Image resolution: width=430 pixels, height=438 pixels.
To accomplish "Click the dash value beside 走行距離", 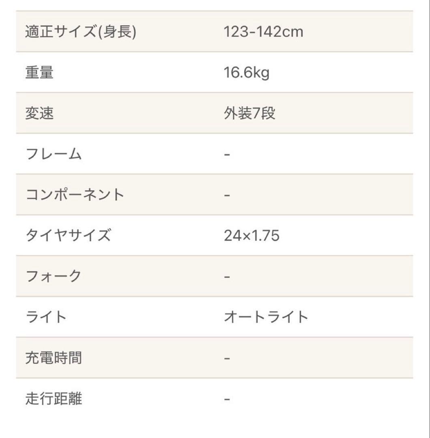I will 227,399.
